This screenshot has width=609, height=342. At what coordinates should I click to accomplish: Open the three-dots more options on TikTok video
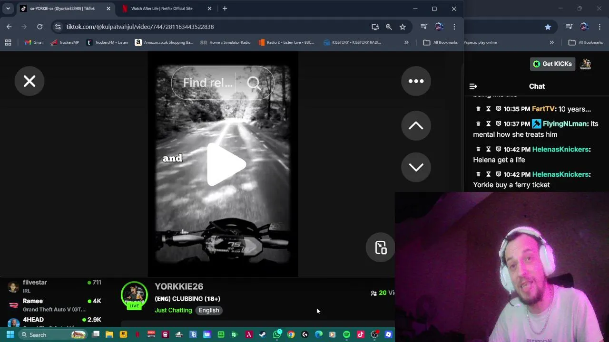(416, 81)
